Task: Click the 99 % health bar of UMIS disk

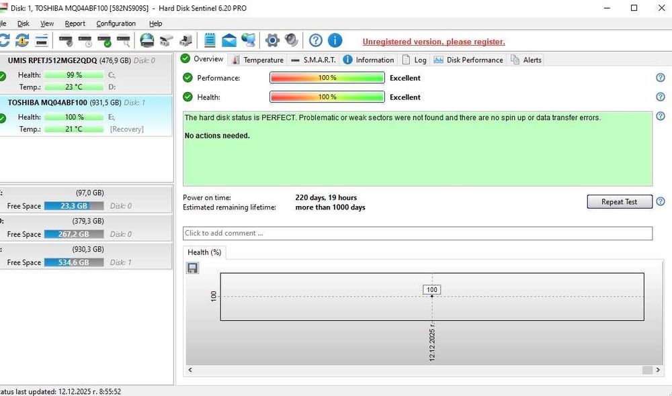Action: point(74,75)
